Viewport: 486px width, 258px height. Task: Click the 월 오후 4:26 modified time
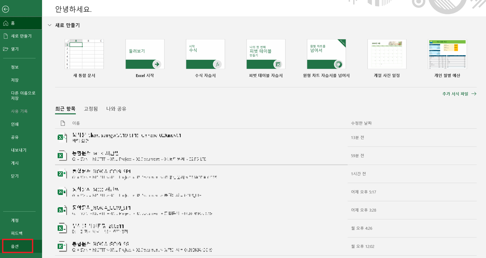362,228
